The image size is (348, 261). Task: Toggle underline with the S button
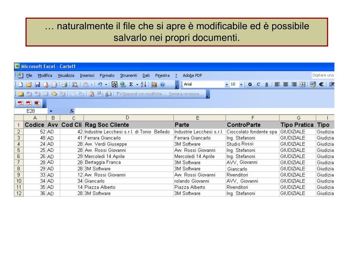point(266,85)
